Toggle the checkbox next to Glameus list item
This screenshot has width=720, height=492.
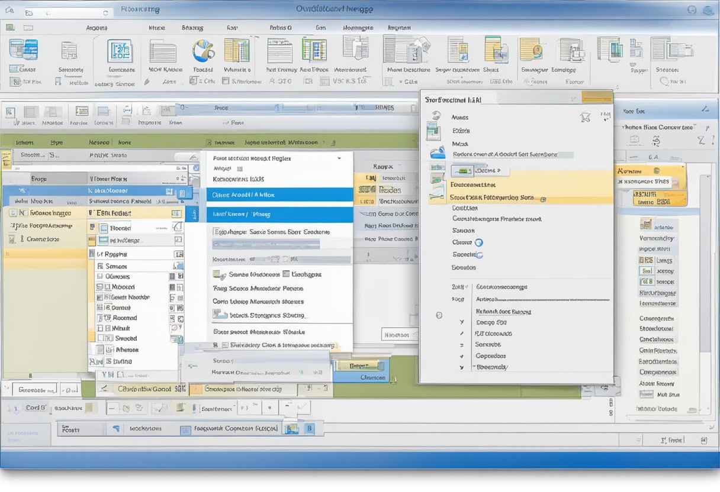[x=99, y=277]
